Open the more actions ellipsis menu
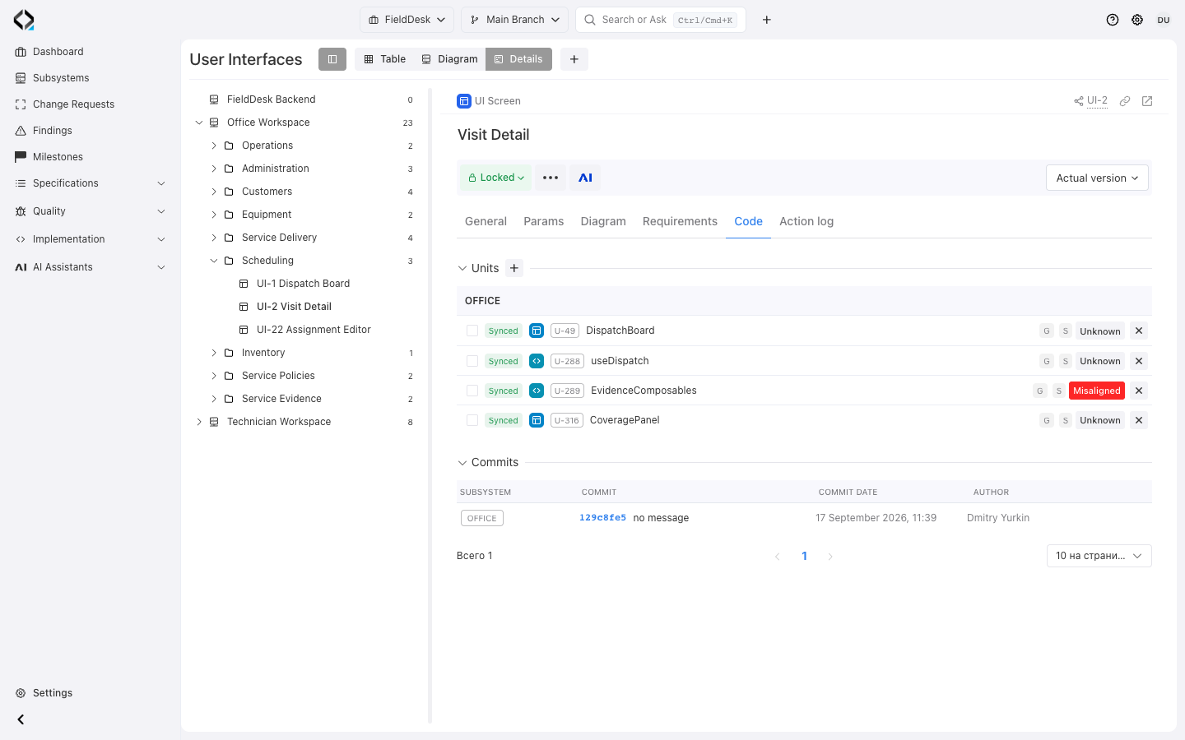The image size is (1185, 740). pyautogui.click(x=551, y=178)
